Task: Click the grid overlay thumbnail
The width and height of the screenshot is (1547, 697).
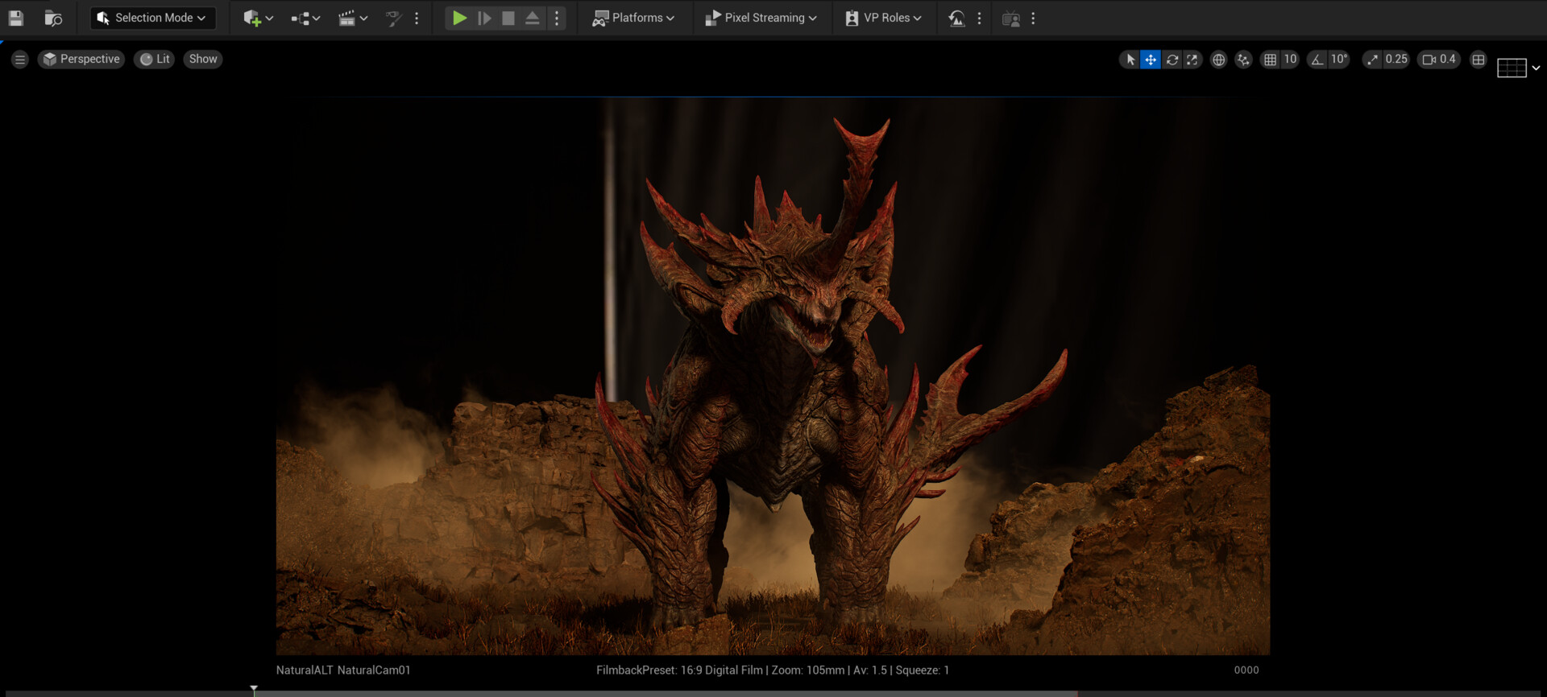Action: pos(1512,68)
